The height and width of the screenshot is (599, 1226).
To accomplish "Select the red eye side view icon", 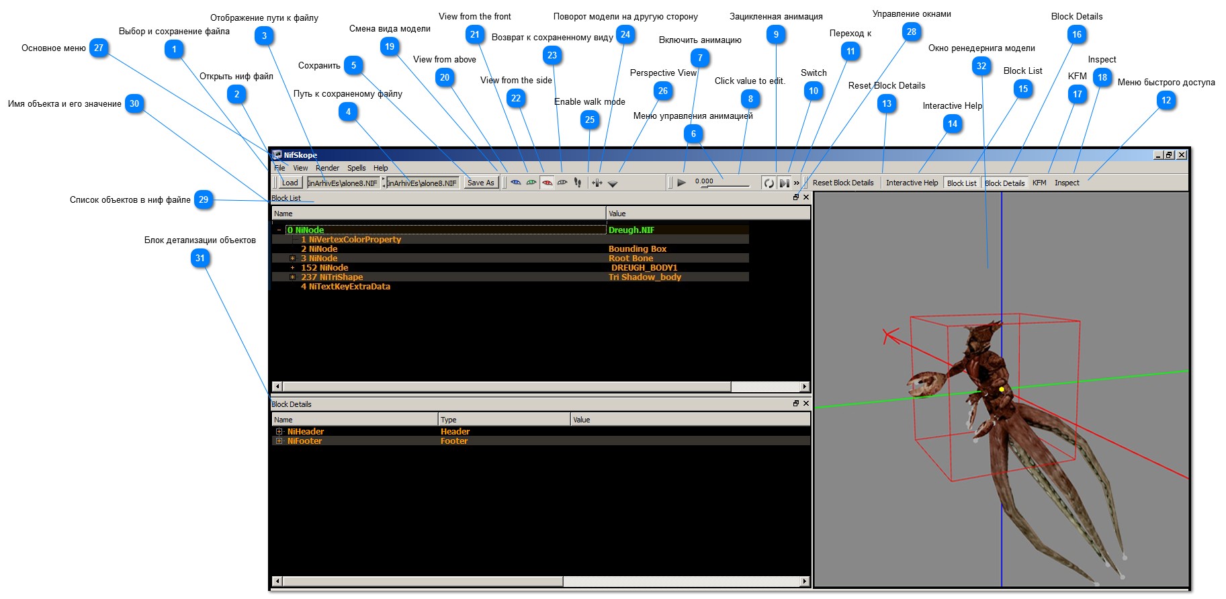I will pyautogui.click(x=547, y=183).
